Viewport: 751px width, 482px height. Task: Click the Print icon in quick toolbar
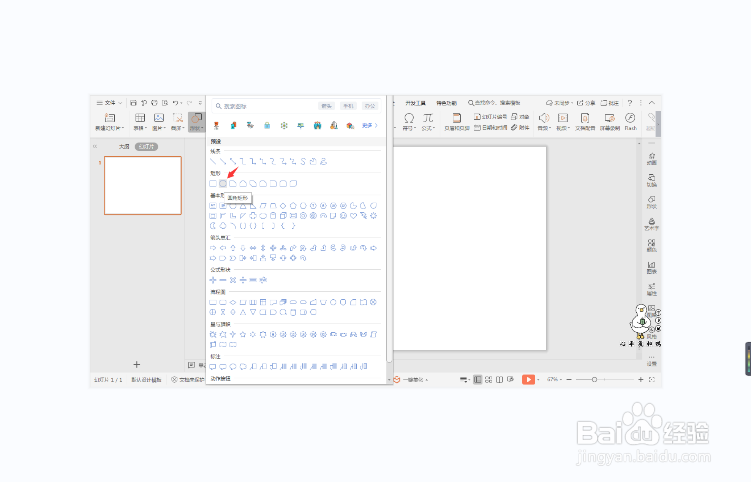(x=154, y=103)
